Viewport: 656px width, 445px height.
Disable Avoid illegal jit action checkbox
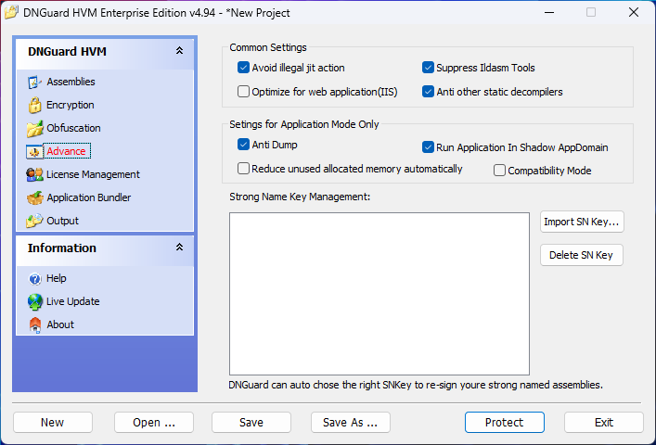point(244,68)
